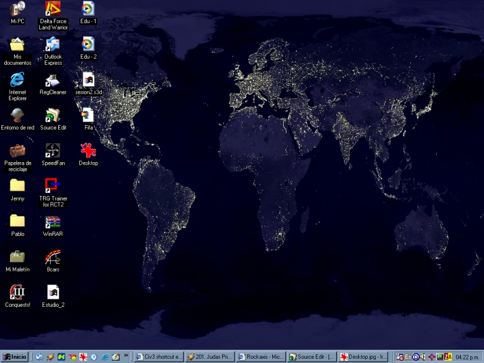The width and height of the screenshot is (484, 363).
Task: Click the Inicio start button
Action: pyautogui.click(x=15, y=357)
